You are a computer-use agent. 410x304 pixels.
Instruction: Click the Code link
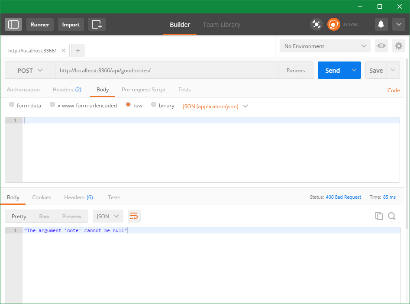pos(394,90)
